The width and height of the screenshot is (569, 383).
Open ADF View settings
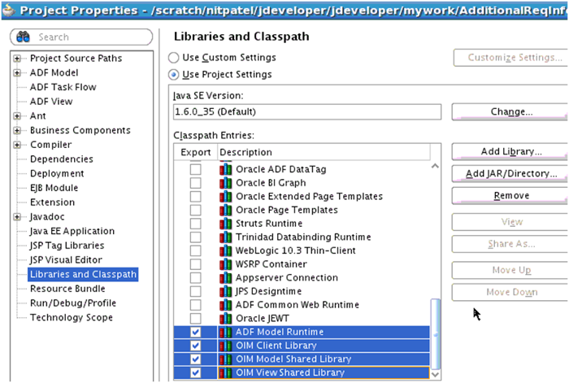pyautogui.click(x=51, y=102)
